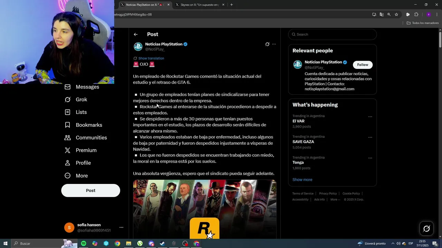Open Windows Start menu
This screenshot has height=248, width=442.
[x=6, y=244]
